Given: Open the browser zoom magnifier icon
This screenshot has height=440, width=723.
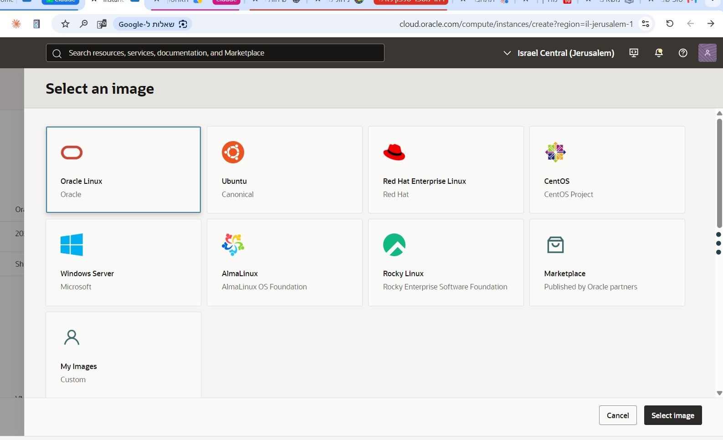Looking at the screenshot, I should (84, 24).
